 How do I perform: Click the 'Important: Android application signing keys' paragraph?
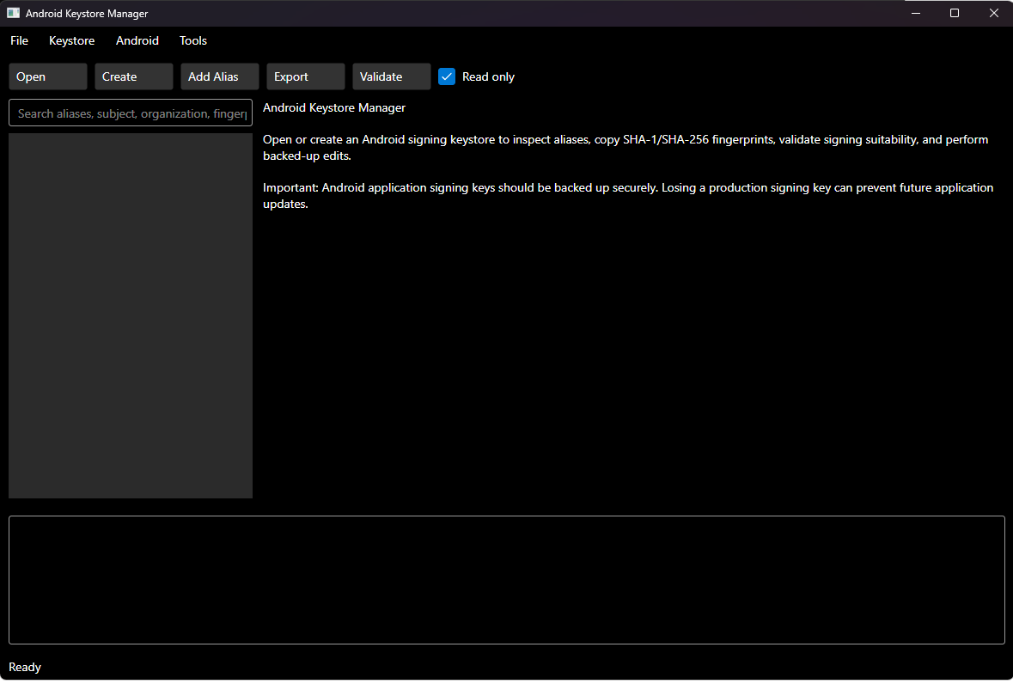(x=628, y=196)
